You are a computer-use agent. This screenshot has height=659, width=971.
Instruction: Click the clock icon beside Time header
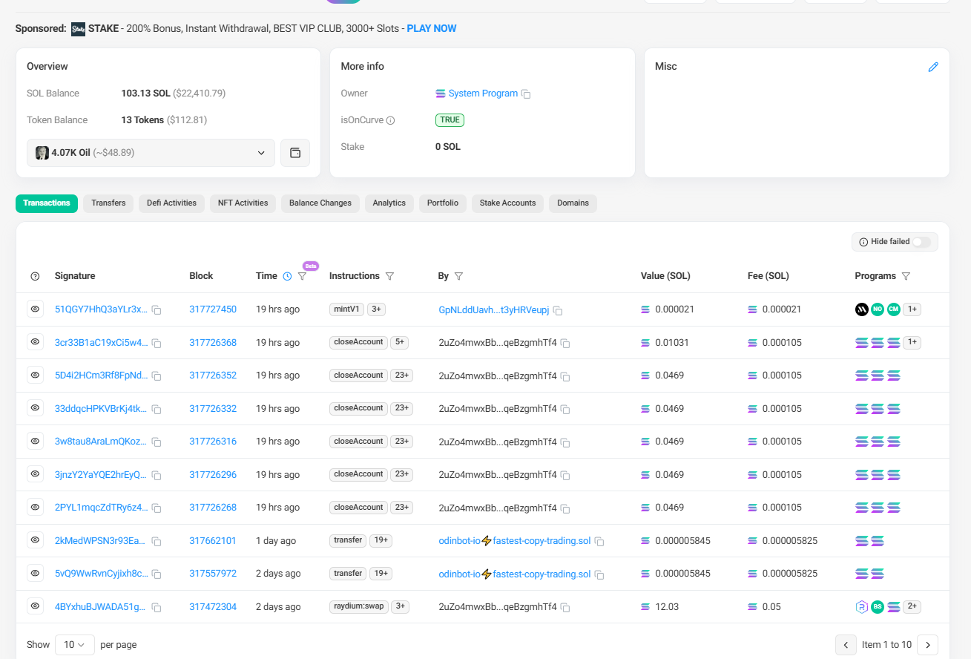click(287, 276)
